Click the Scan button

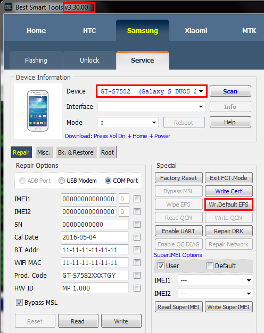[x=230, y=91]
